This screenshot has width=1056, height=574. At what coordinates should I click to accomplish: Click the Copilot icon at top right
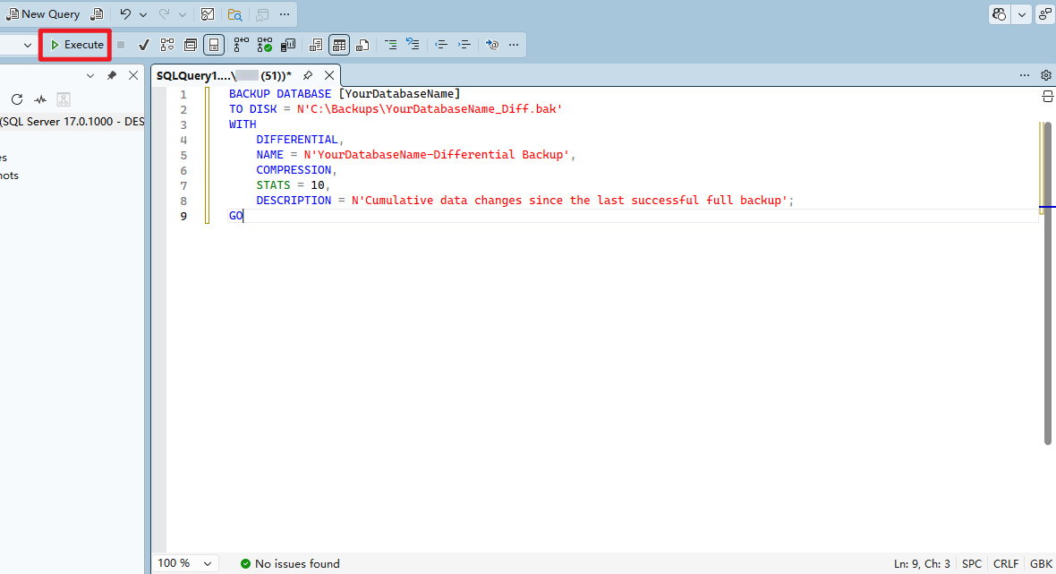coord(1000,14)
